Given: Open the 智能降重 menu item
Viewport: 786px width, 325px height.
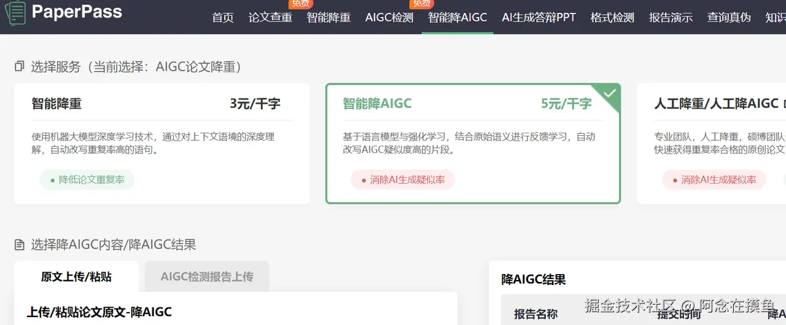Looking at the screenshot, I should 329,17.
